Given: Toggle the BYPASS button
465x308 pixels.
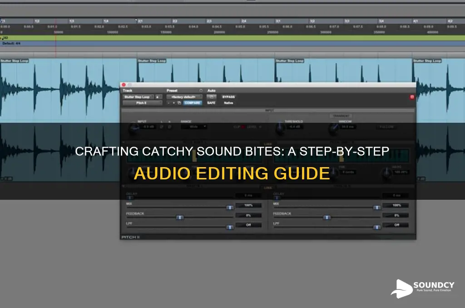Looking at the screenshot, I should (228, 97).
